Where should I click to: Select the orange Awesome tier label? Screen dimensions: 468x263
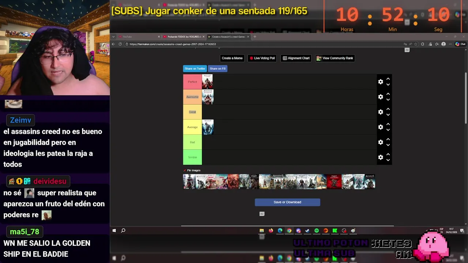tap(192, 97)
